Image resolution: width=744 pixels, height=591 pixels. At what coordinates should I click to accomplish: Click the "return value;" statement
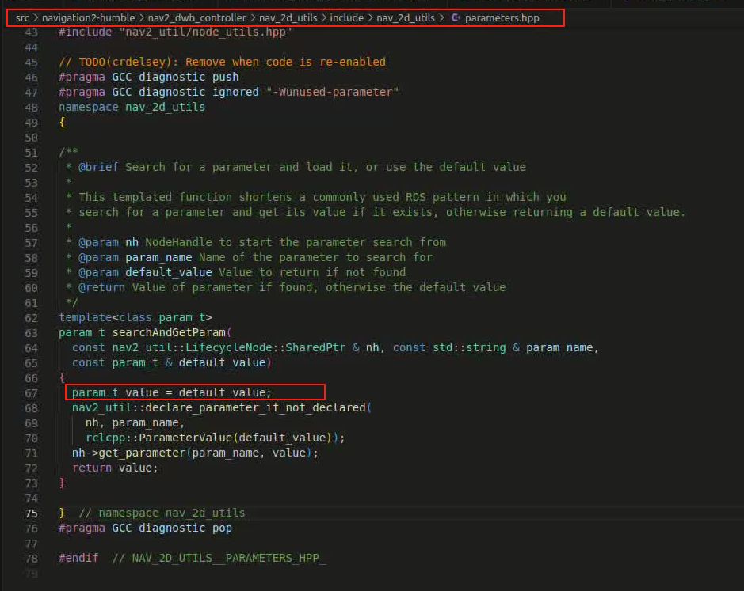pyautogui.click(x=115, y=468)
